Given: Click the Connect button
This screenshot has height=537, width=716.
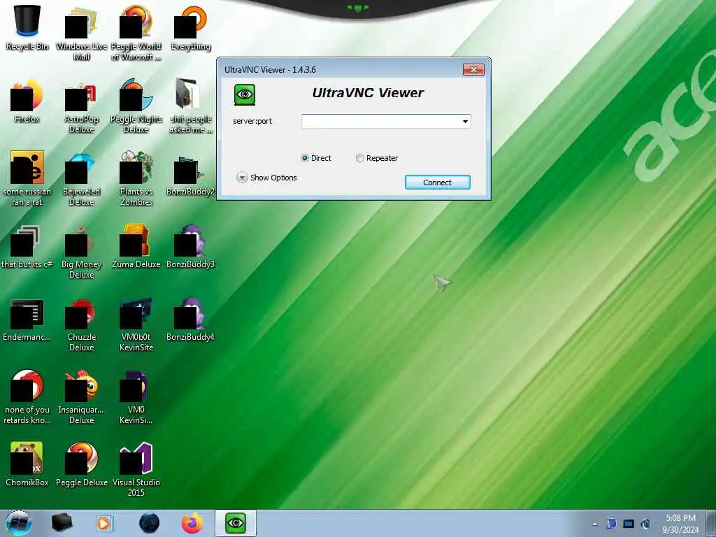Looking at the screenshot, I should (x=437, y=182).
